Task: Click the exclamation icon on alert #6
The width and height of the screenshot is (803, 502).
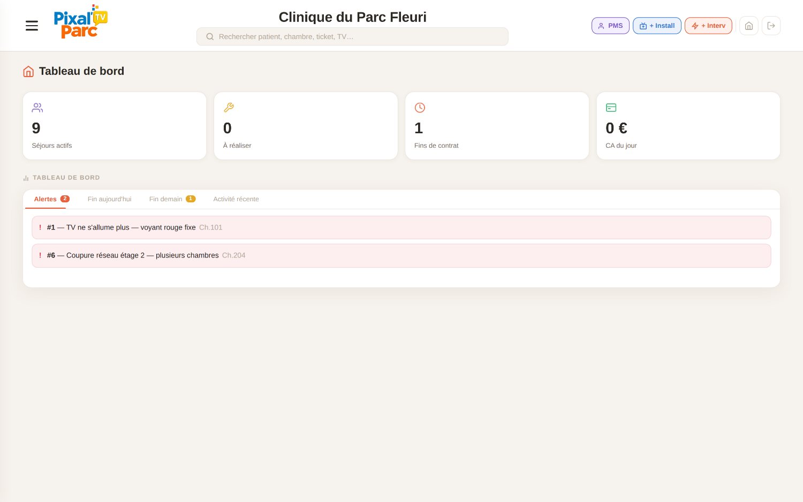Action: pyautogui.click(x=40, y=255)
